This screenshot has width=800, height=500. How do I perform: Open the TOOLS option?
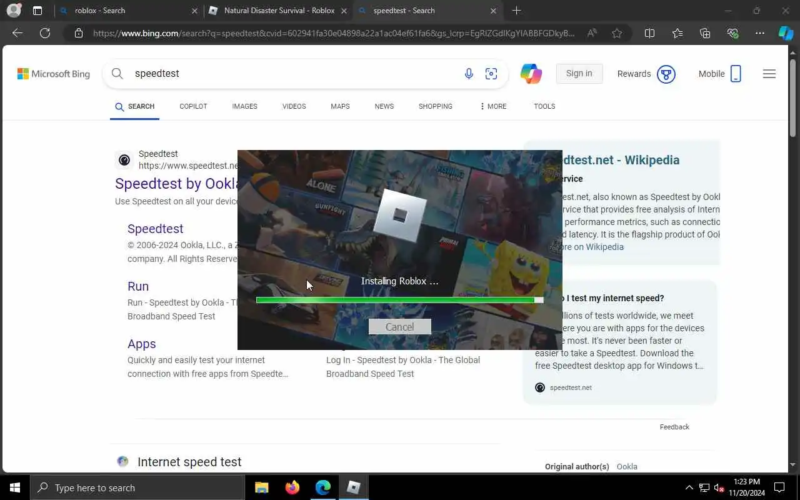pos(544,106)
